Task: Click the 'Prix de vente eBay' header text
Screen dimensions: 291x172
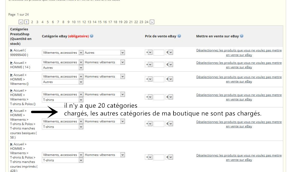Action: tap(160, 36)
